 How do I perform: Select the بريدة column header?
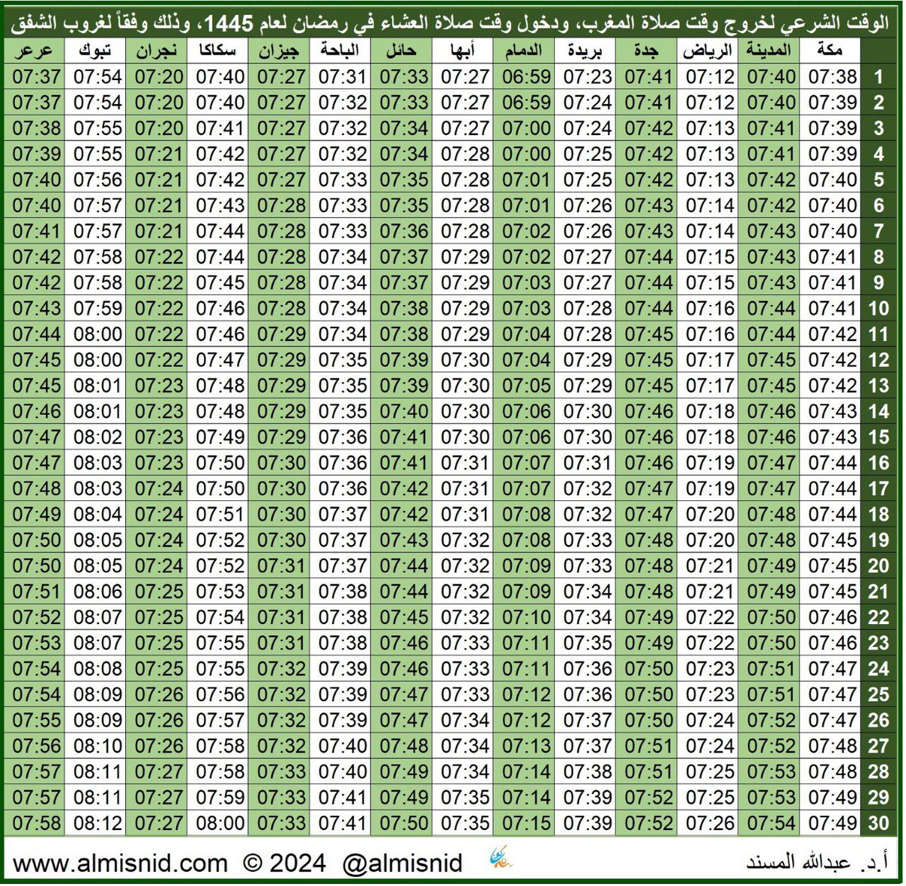pos(586,51)
